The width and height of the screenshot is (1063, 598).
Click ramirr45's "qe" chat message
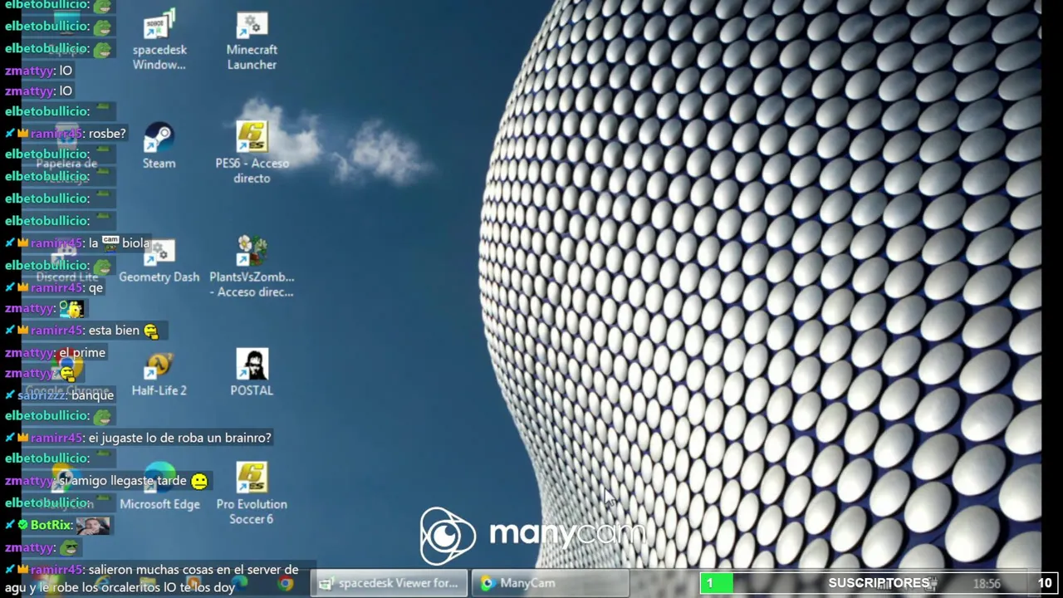(x=96, y=287)
